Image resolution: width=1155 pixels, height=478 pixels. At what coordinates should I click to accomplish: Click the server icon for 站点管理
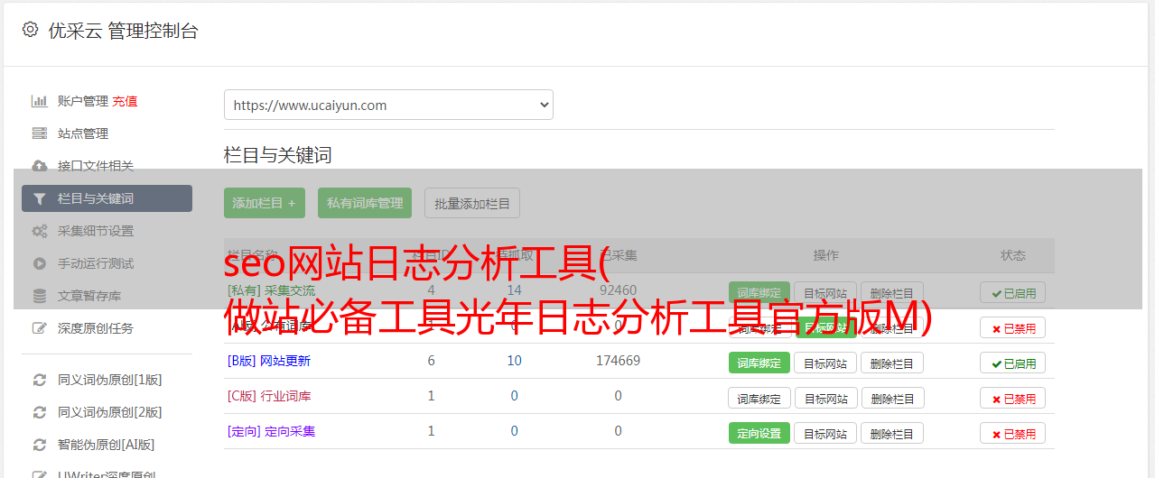[x=40, y=133]
